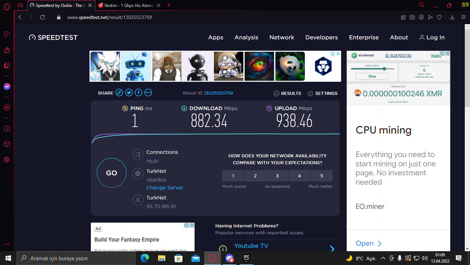470x265 pixels.
Task: Open the Downloads icon
Action: coord(452,17)
